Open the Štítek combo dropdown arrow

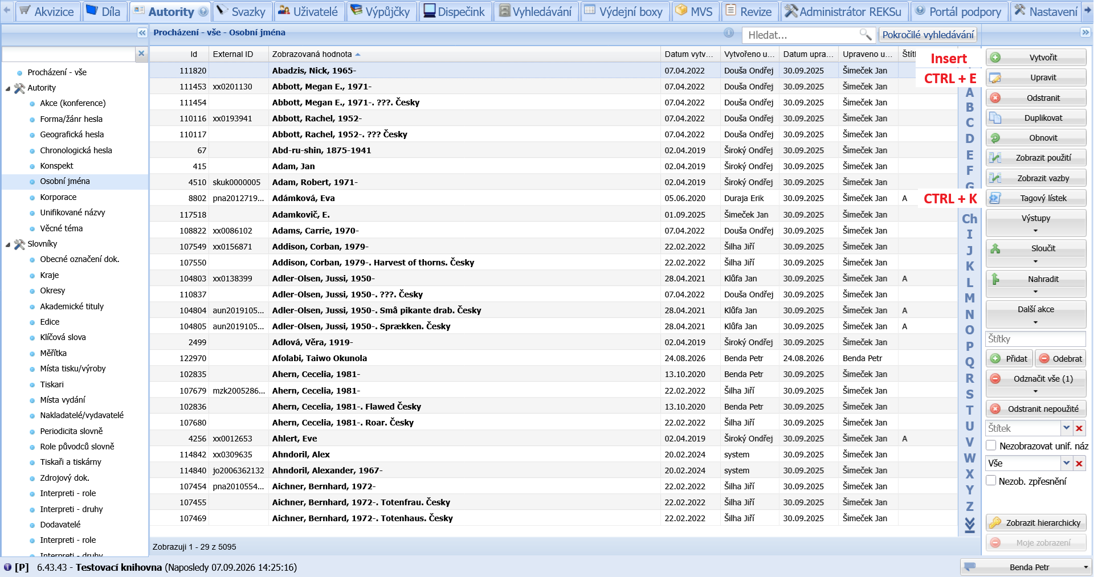click(x=1067, y=428)
